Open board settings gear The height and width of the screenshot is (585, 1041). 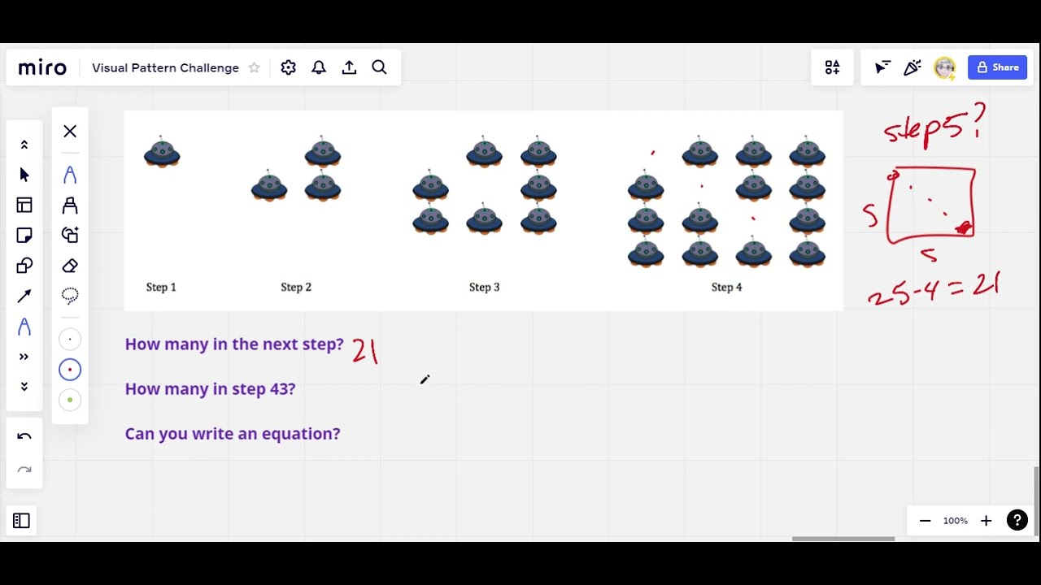coord(288,67)
